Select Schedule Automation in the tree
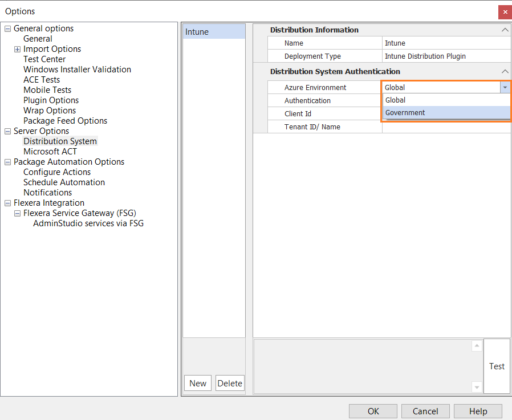Image resolution: width=512 pixels, height=420 pixels. click(x=64, y=182)
